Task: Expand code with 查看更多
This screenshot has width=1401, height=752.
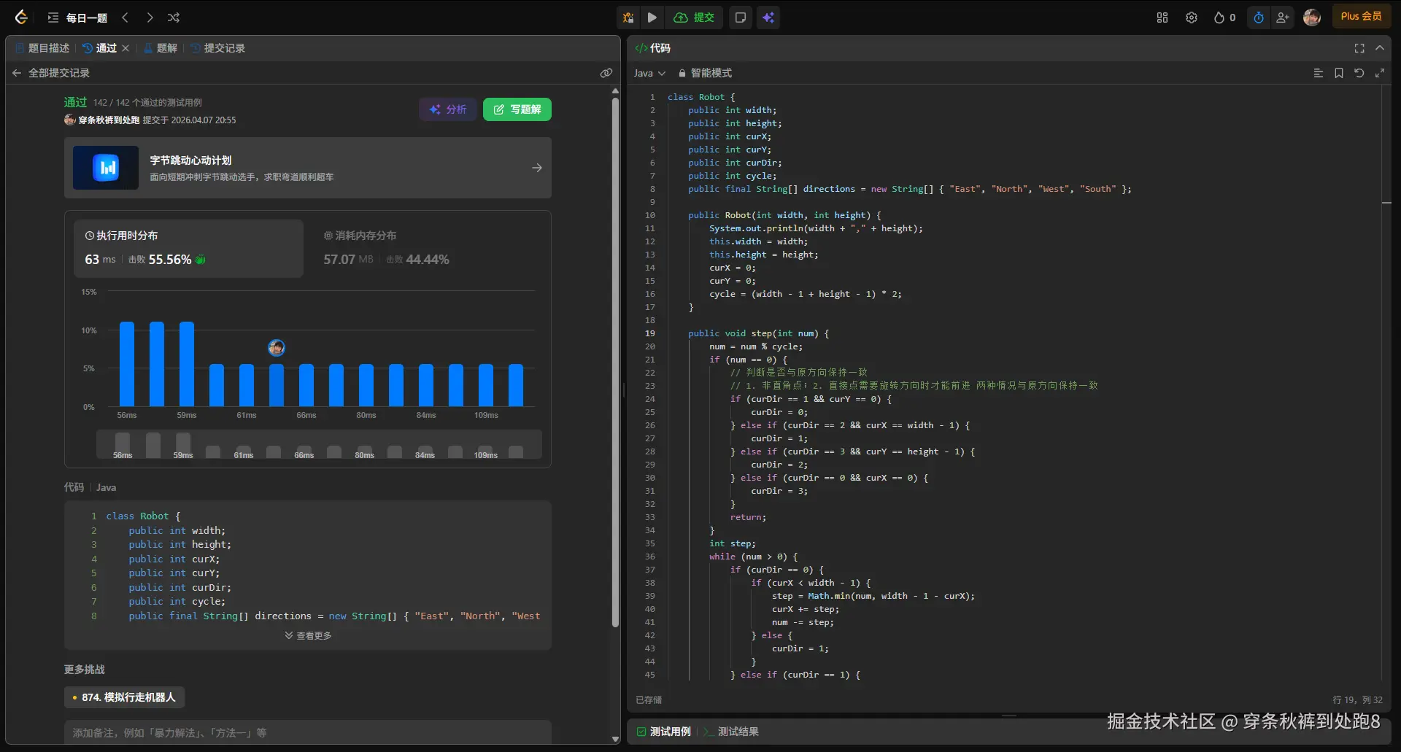Action: (x=308, y=635)
